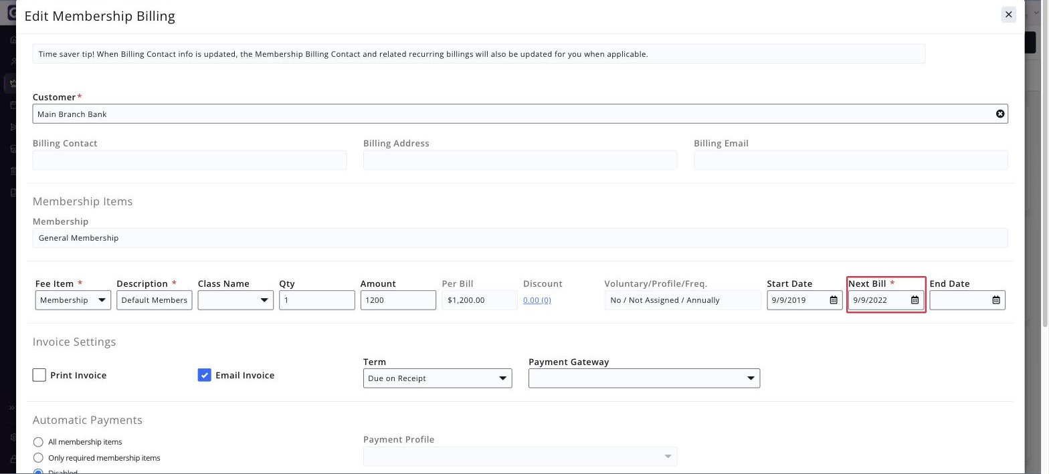Viewport: 1049px width, 474px height.
Task: Focus the Qty input field
Action: [316, 300]
